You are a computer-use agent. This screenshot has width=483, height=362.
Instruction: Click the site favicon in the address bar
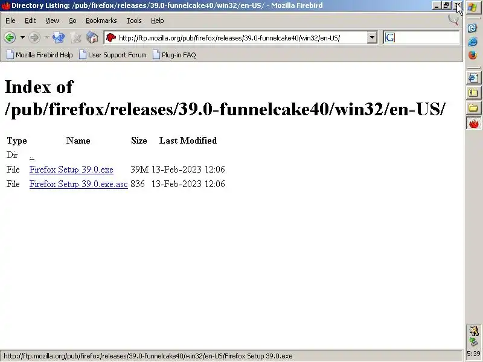pyautogui.click(x=110, y=37)
